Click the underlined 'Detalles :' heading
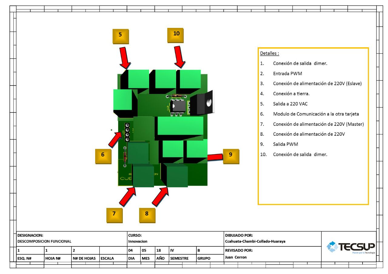 coord(269,53)
